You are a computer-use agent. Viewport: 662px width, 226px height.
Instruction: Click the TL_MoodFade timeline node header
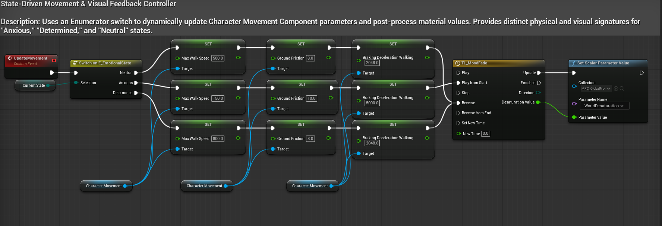pos(498,63)
